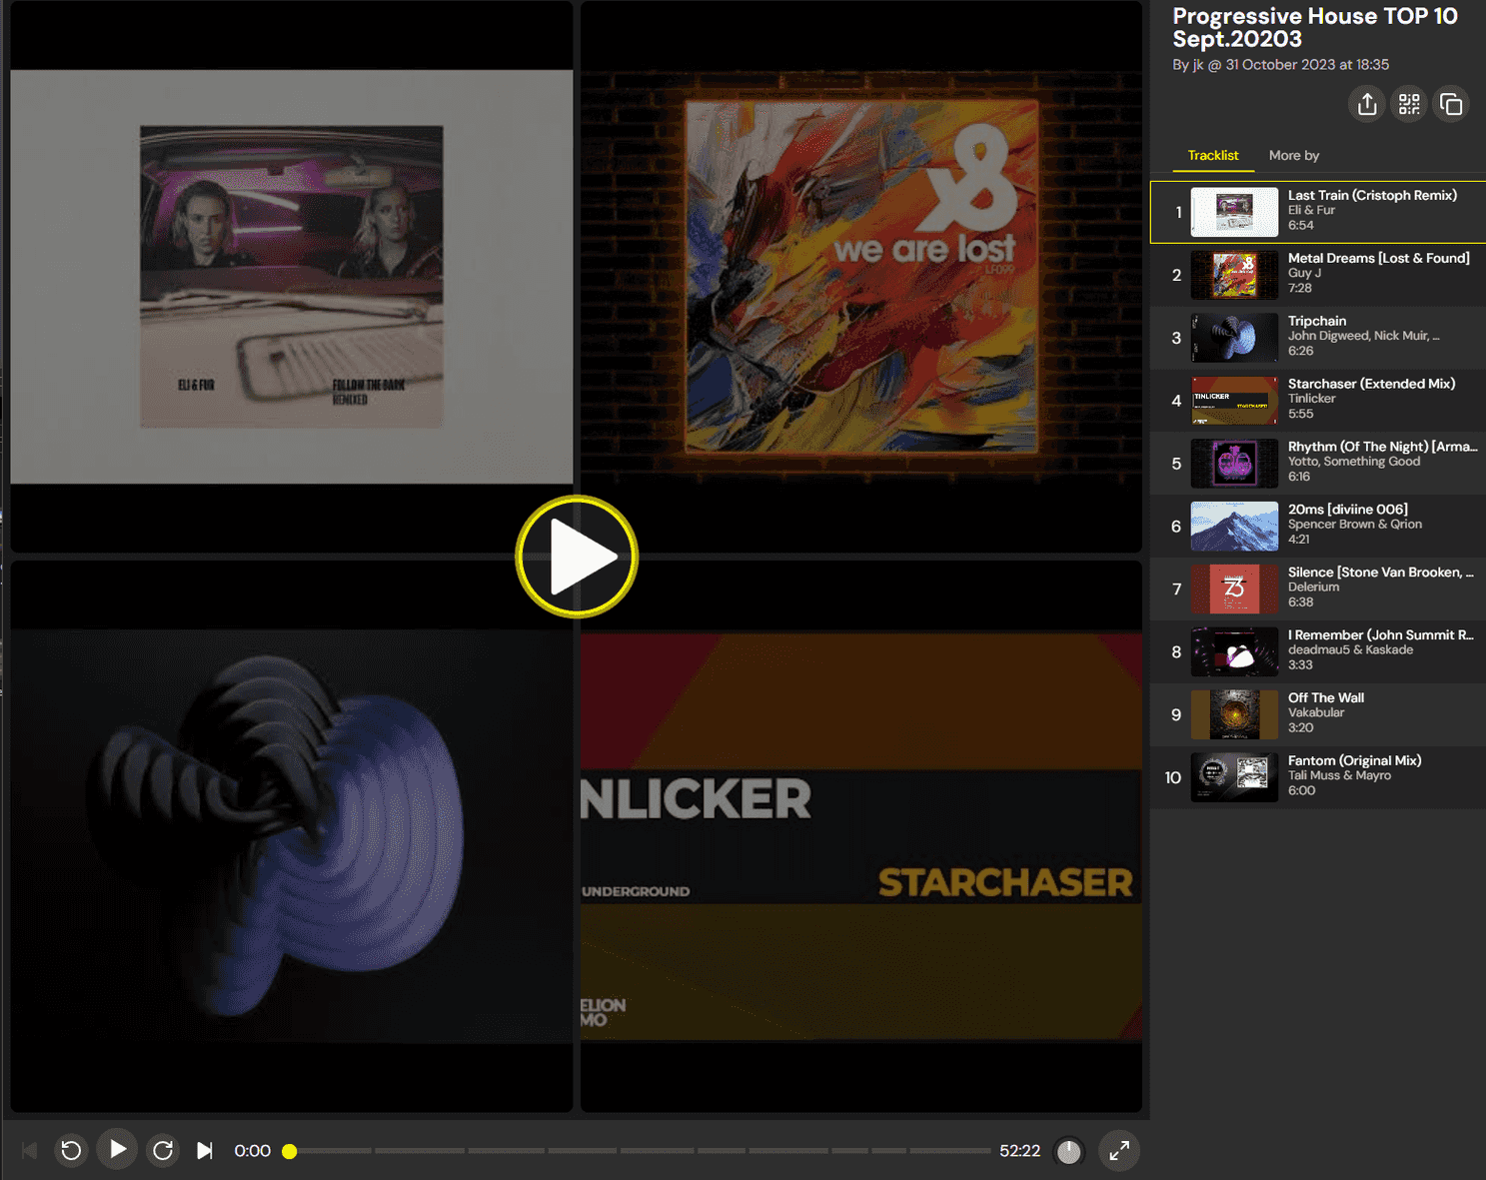This screenshot has height=1180, width=1486.
Task: Click Eli & Fur video tile
Action: tap(292, 277)
